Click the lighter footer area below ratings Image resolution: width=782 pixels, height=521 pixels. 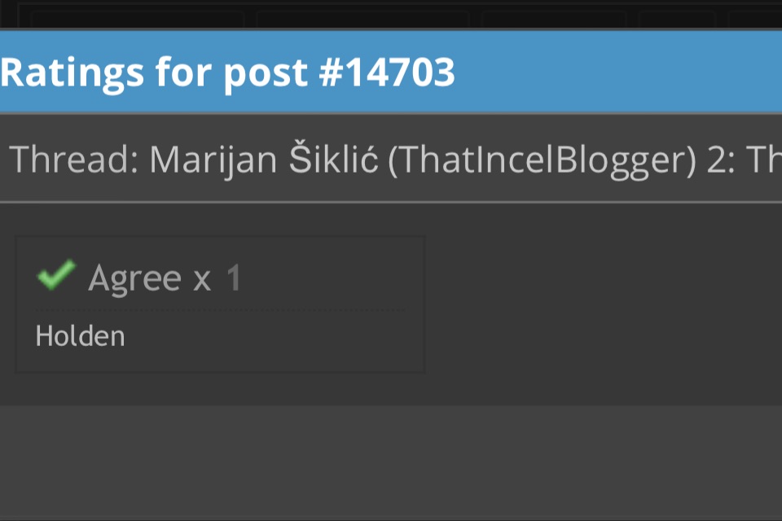391,462
